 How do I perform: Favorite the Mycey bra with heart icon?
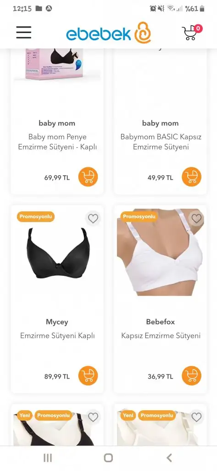coord(93,218)
